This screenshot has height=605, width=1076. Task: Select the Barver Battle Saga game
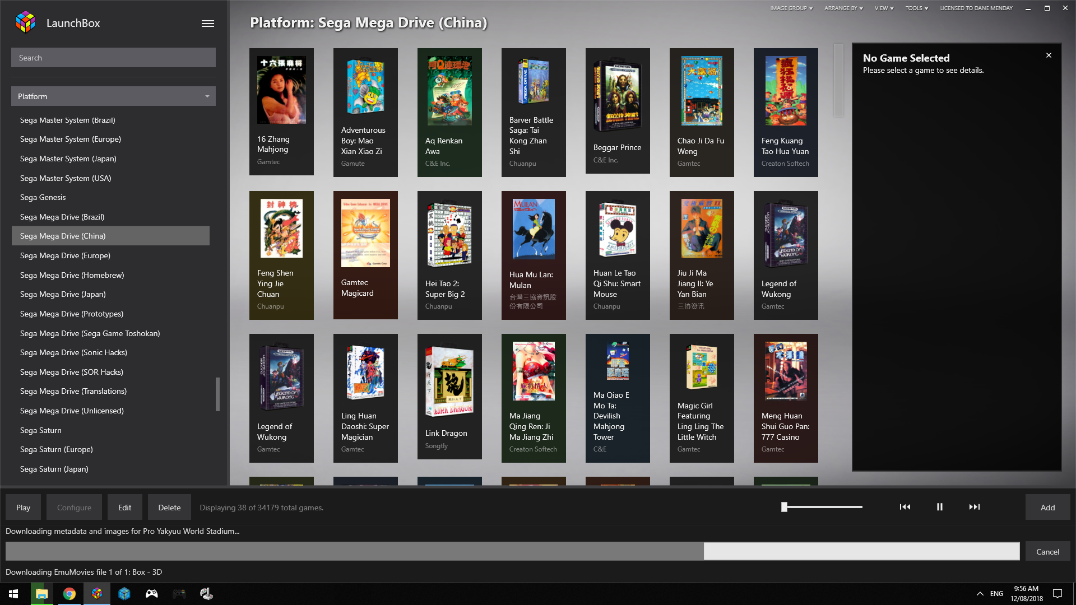534,113
